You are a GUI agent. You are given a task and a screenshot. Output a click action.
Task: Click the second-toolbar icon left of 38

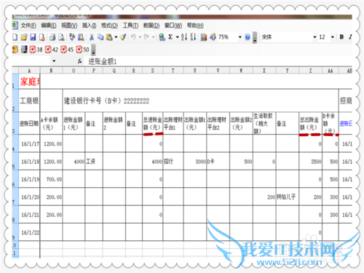24,50
